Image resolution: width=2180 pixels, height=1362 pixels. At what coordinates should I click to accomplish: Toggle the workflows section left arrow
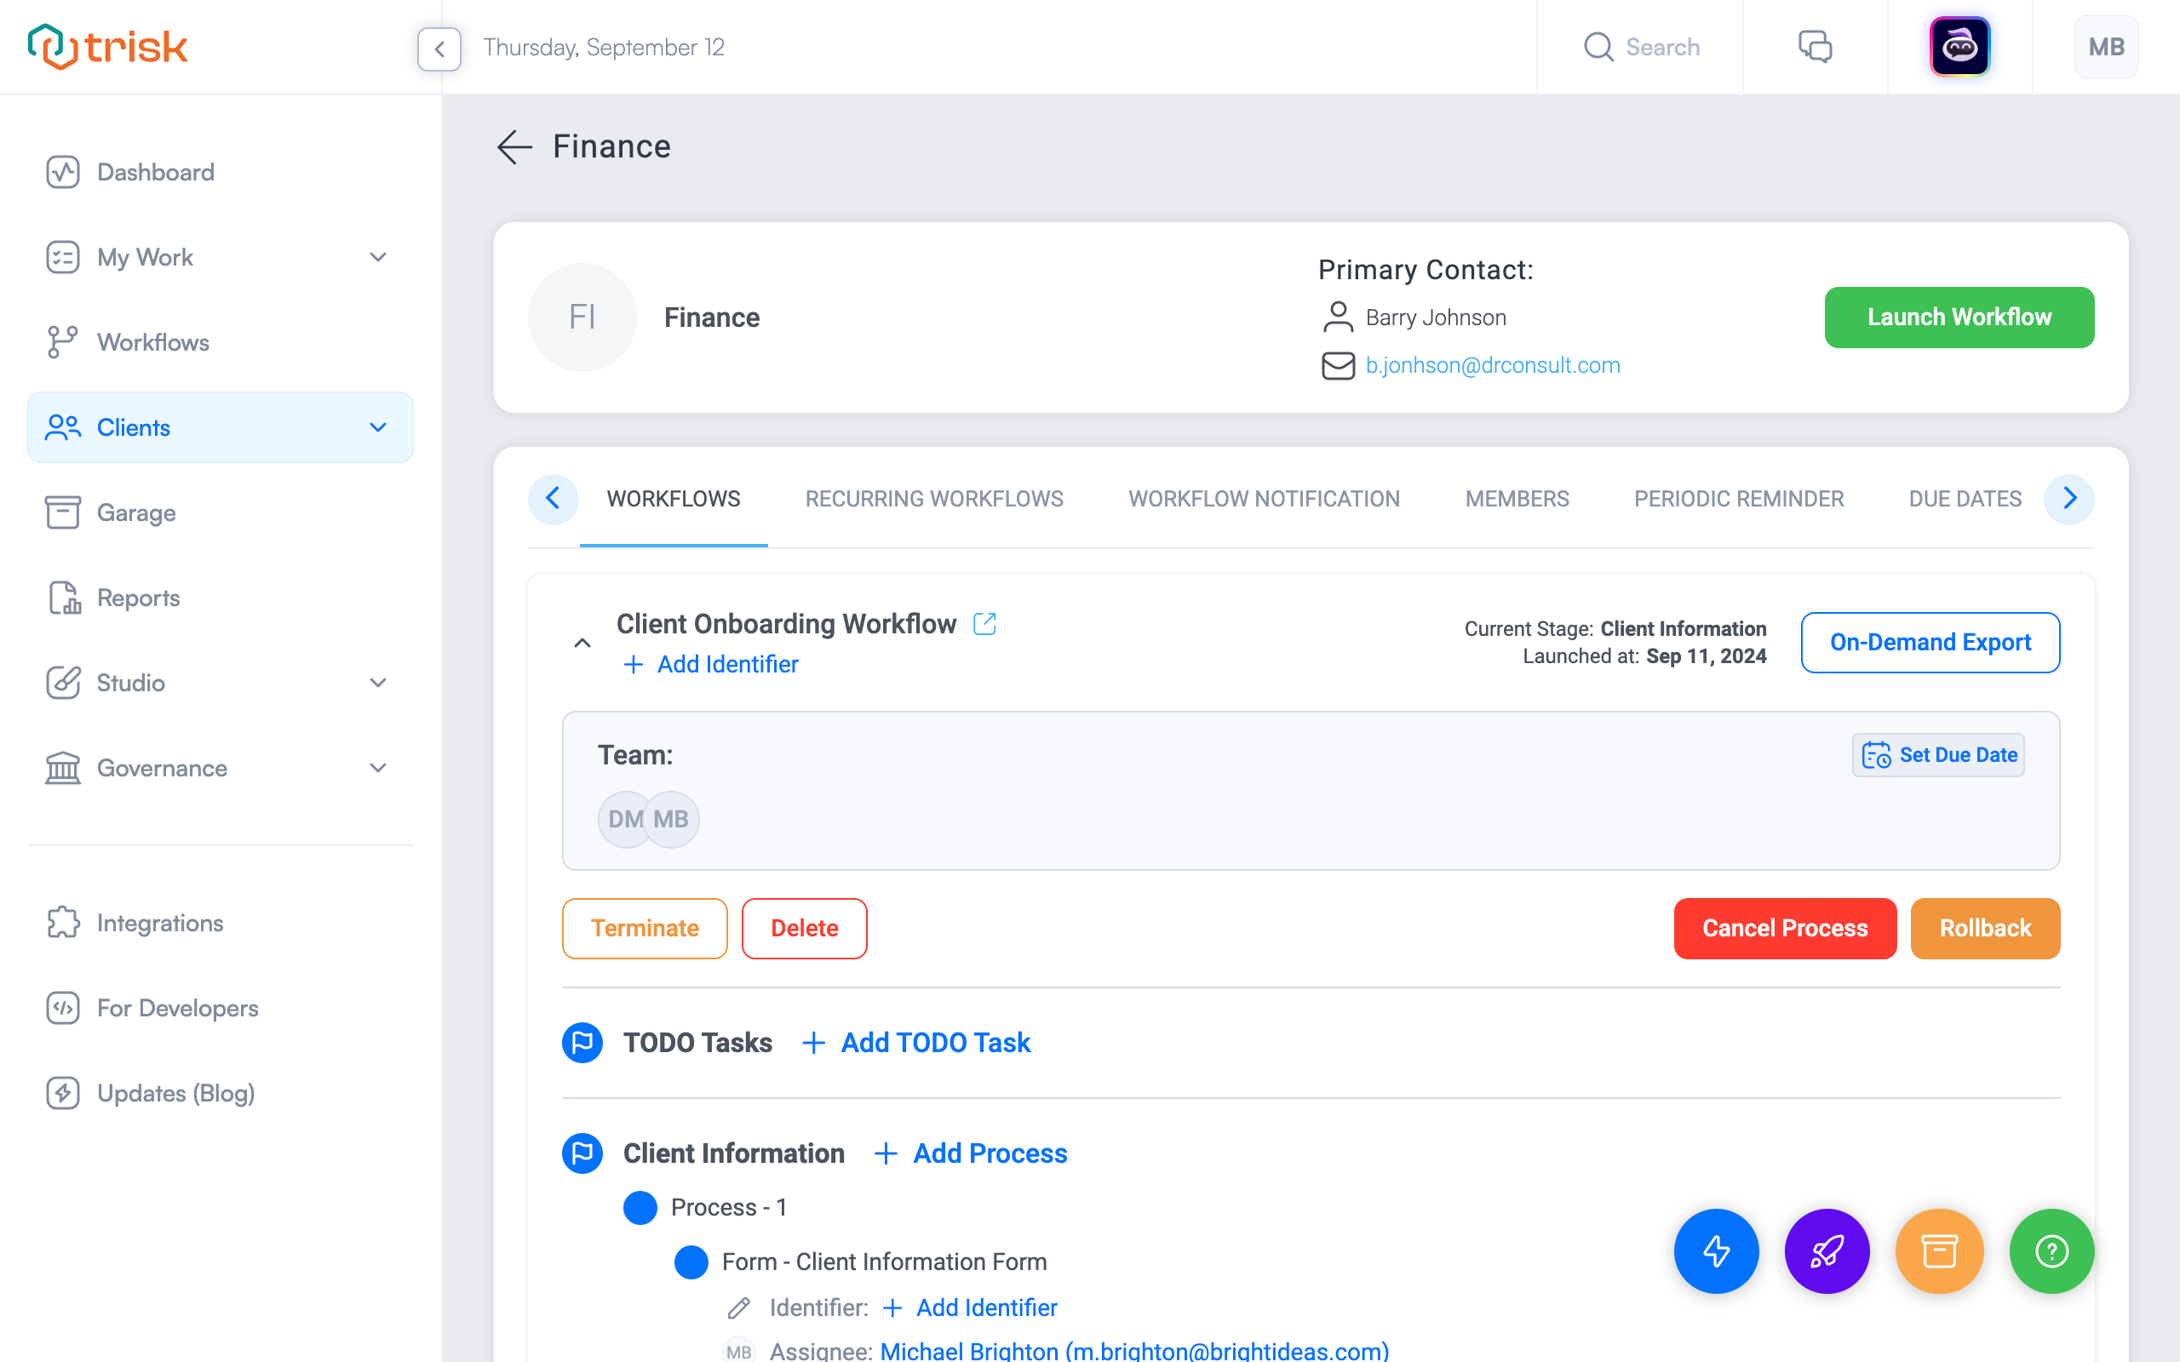point(554,497)
